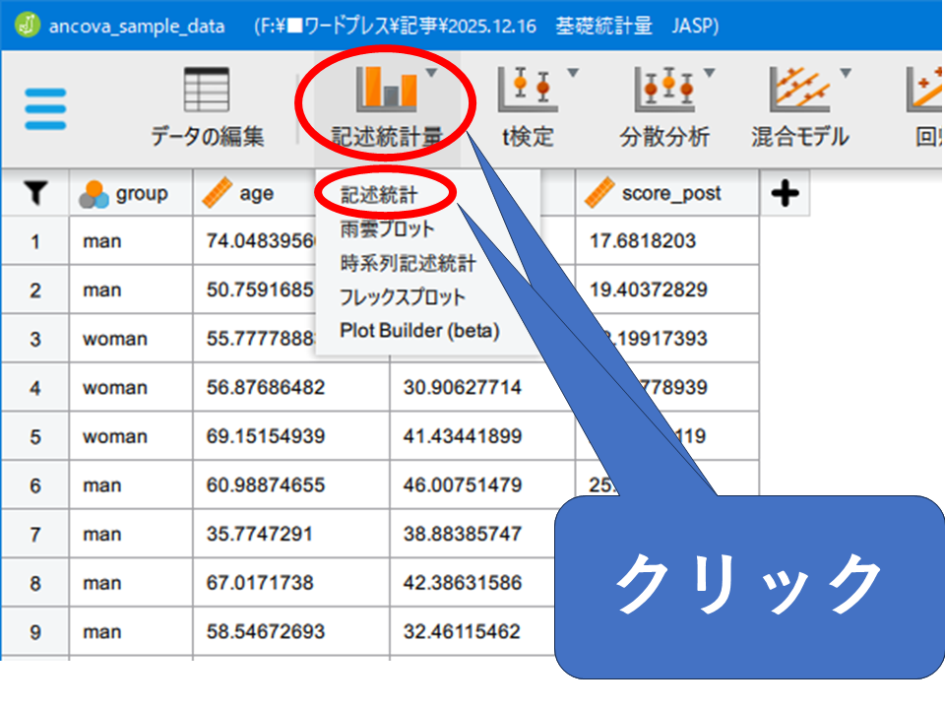The height and width of the screenshot is (709, 945).
Task: Open the hamburger main menu
Action: 45,108
